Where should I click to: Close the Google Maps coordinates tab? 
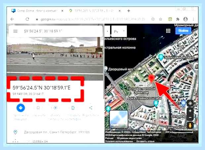119,11
